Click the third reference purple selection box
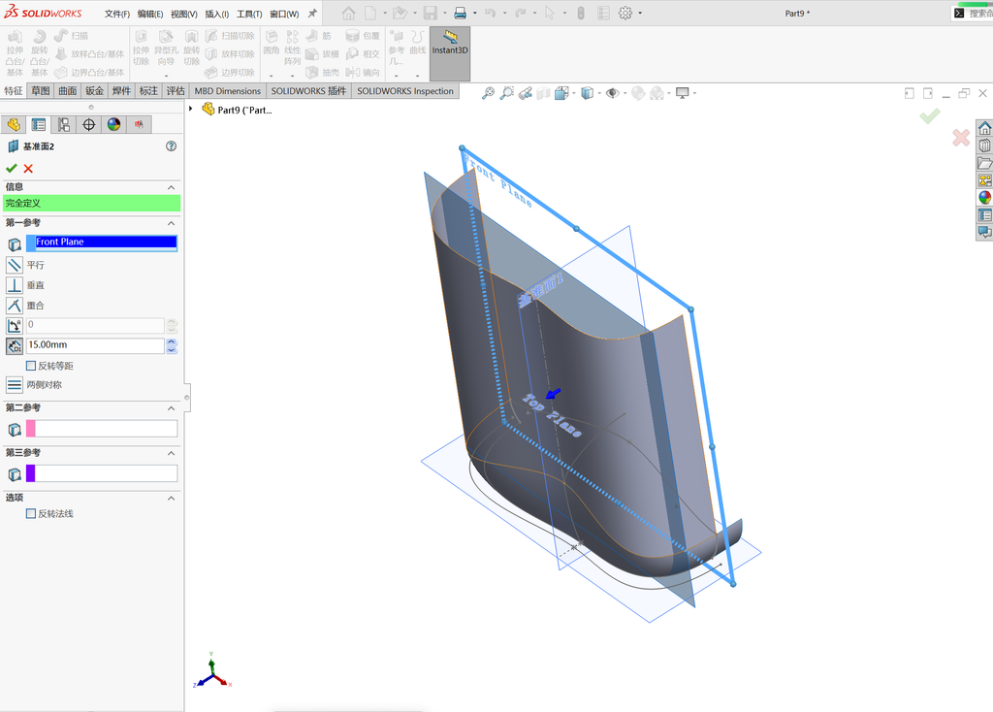 [102, 473]
